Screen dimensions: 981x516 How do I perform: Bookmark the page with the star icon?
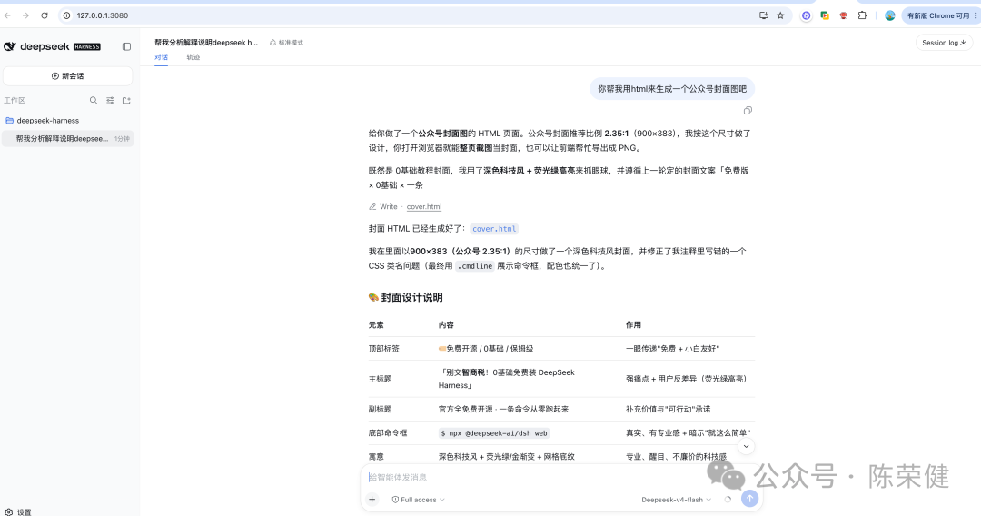[780, 15]
